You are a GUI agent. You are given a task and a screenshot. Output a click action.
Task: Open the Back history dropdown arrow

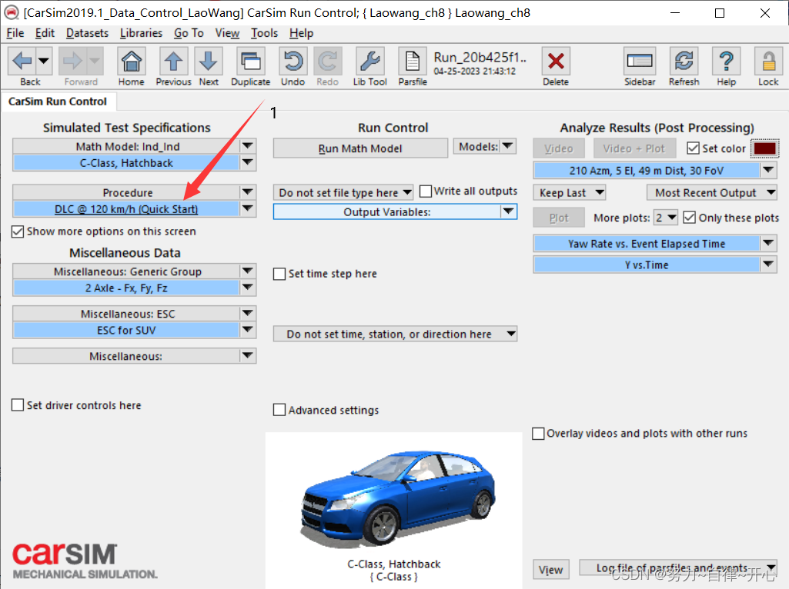point(44,62)
